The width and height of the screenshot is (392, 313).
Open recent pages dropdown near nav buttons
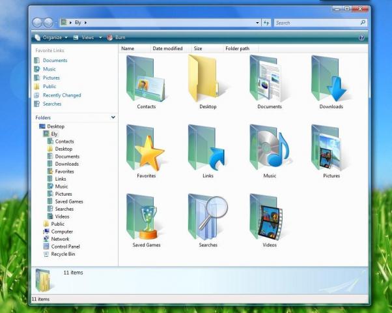[x=56, y=23]
